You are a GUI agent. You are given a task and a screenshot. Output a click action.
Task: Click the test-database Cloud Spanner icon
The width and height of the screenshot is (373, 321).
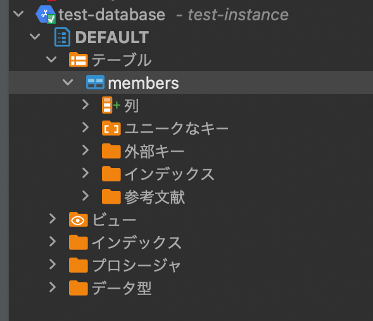46,15
